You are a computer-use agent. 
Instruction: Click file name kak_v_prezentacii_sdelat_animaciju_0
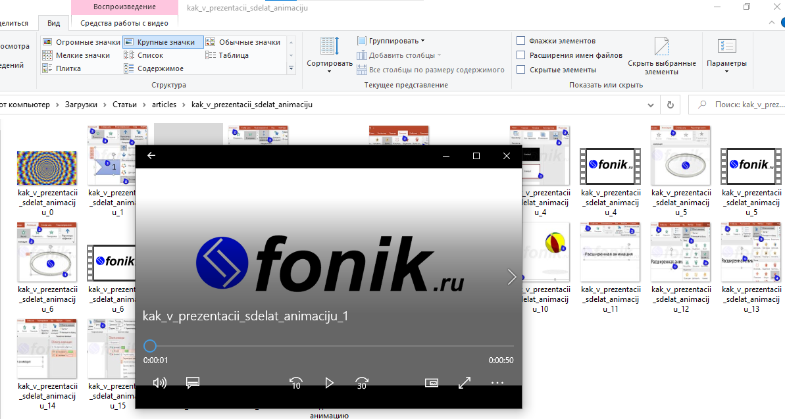click(x=47, y=203)
